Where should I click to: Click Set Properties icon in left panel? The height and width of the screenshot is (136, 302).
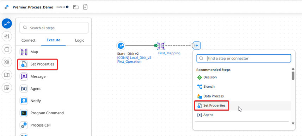coord(24,64)
